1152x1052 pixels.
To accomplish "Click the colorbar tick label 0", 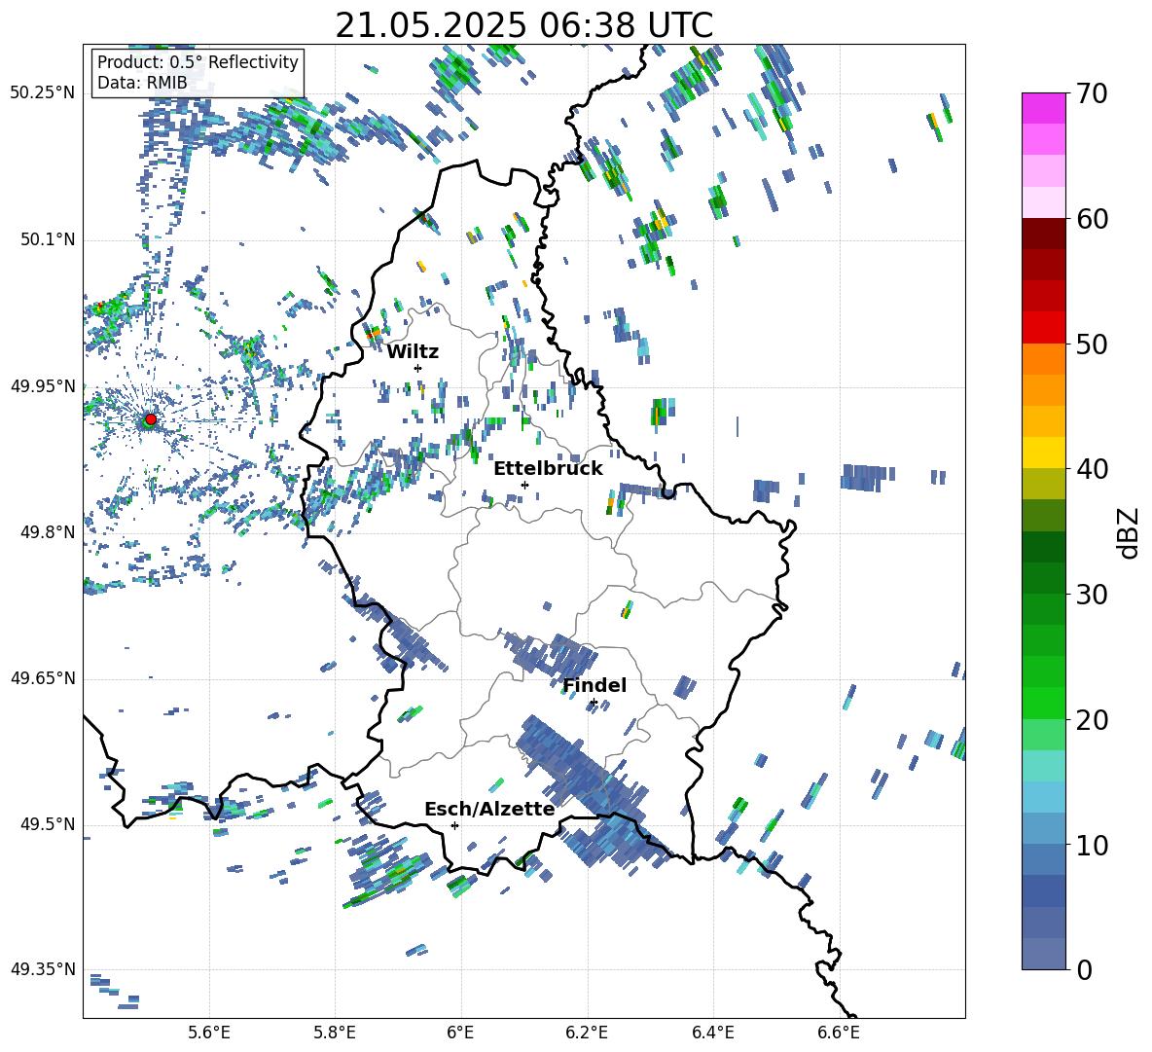I will click(1084, 970).
